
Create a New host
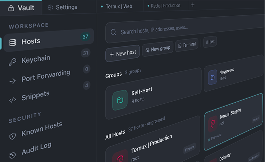click(123, 53)
